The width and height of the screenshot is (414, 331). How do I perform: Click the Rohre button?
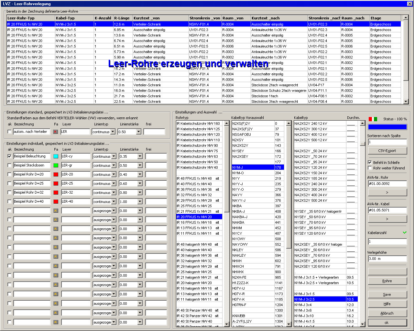387,281
